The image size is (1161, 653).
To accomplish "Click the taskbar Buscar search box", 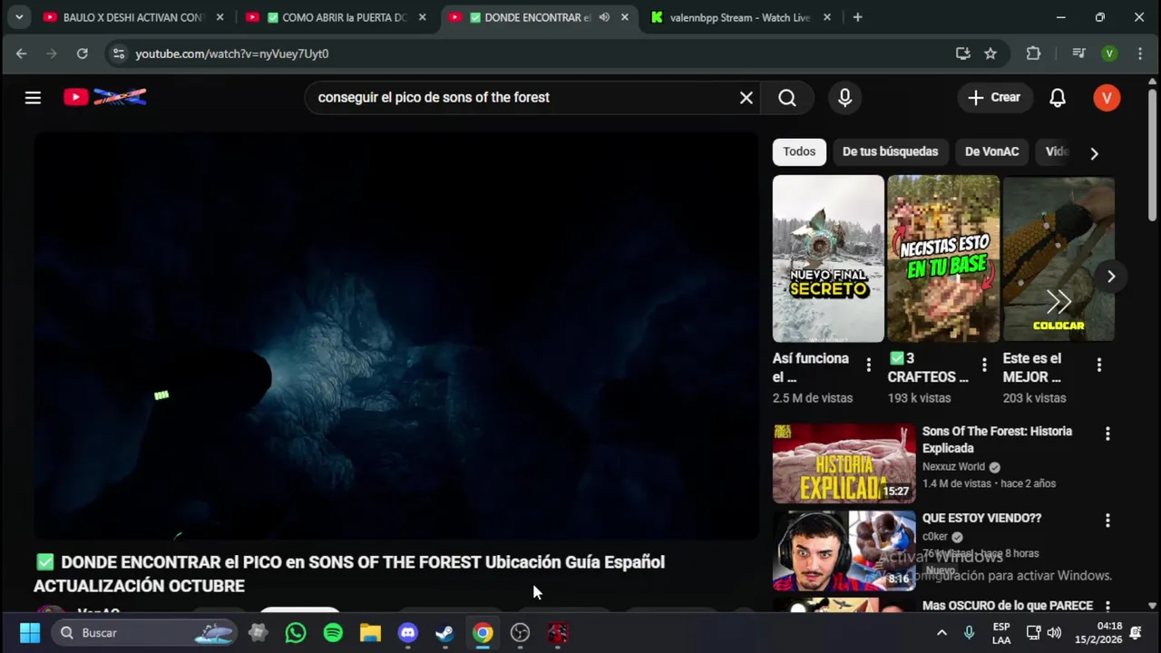I will tap(145, 633).
